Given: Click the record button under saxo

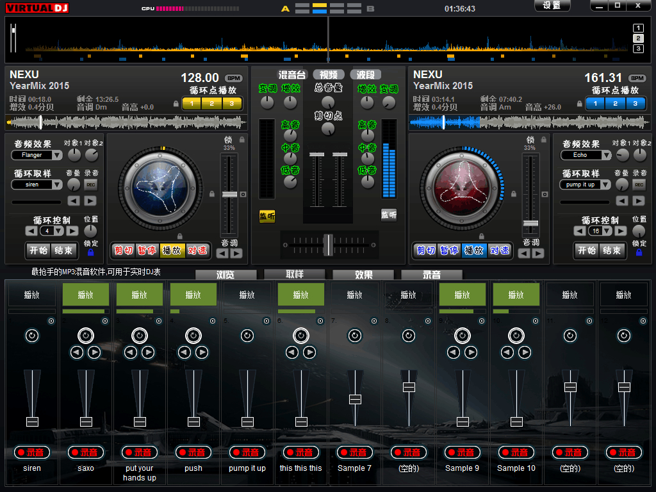Looking at the screenshot, I should (x=86, y=452).
